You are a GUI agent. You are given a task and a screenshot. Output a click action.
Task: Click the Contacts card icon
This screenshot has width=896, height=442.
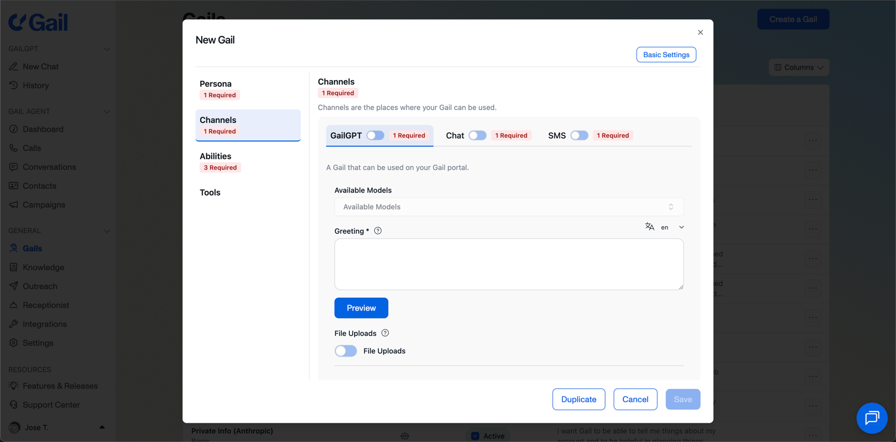[13, 186]
